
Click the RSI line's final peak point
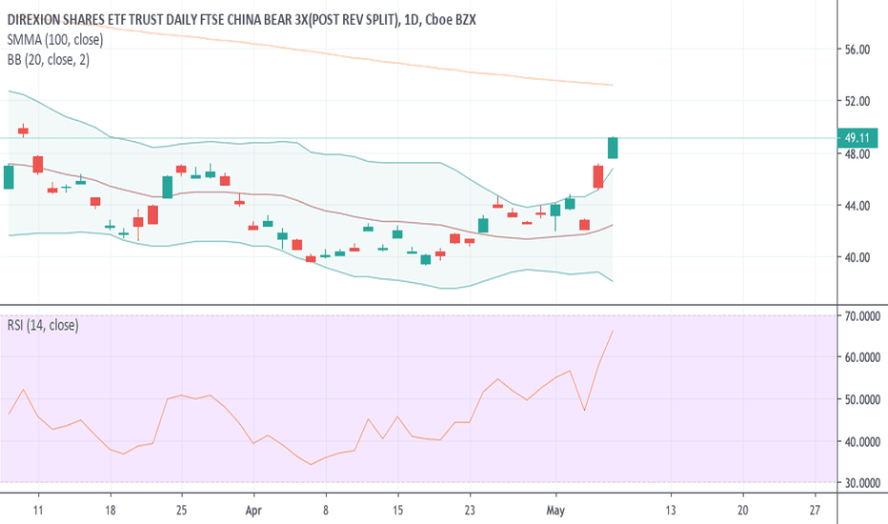(x=613, y=331)
